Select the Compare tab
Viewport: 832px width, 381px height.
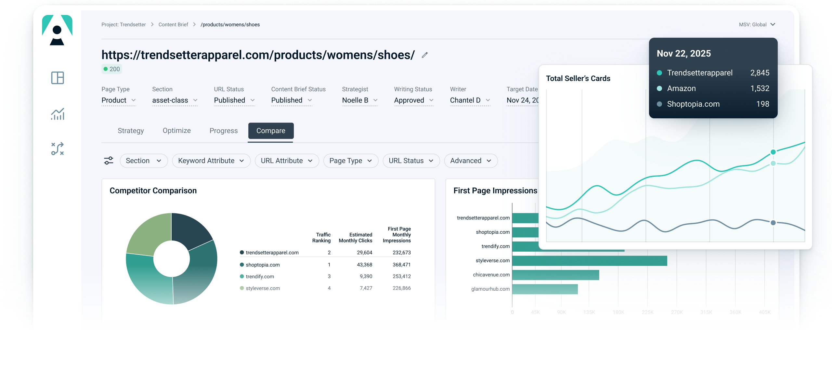pyautogui.click(x=271, y=131)
